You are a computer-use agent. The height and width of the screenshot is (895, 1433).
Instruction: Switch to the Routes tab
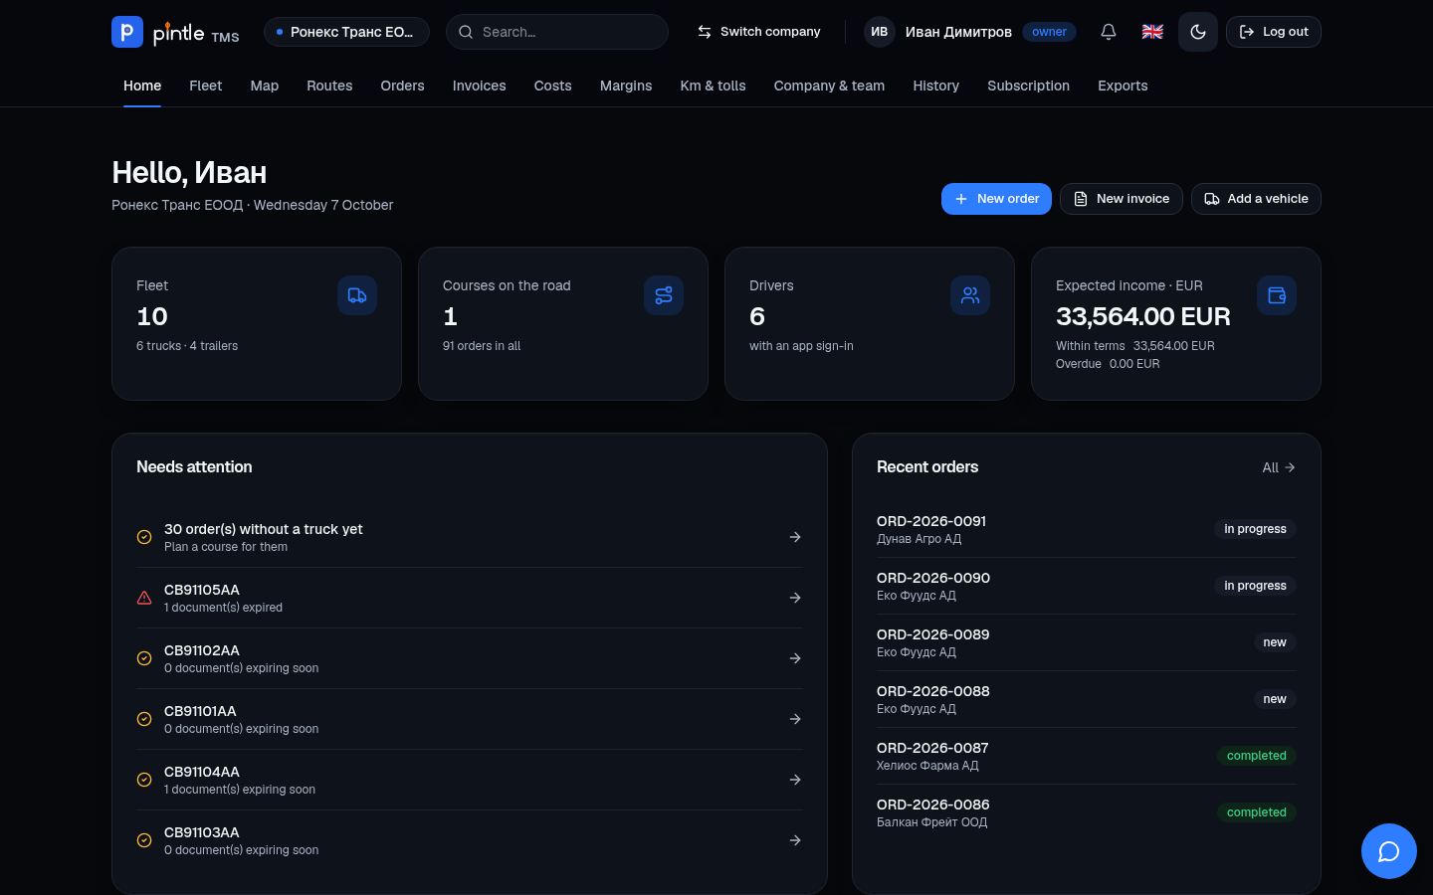point(329,86)
